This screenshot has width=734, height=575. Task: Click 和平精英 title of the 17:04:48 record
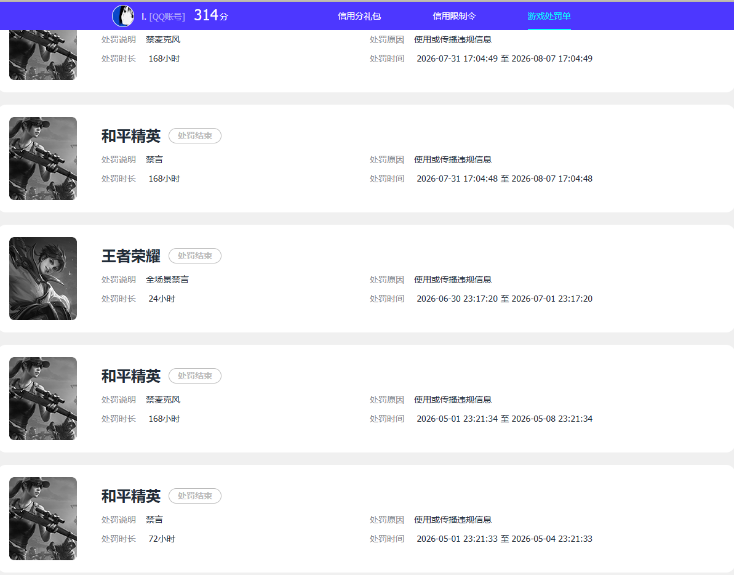pos(131,136)
